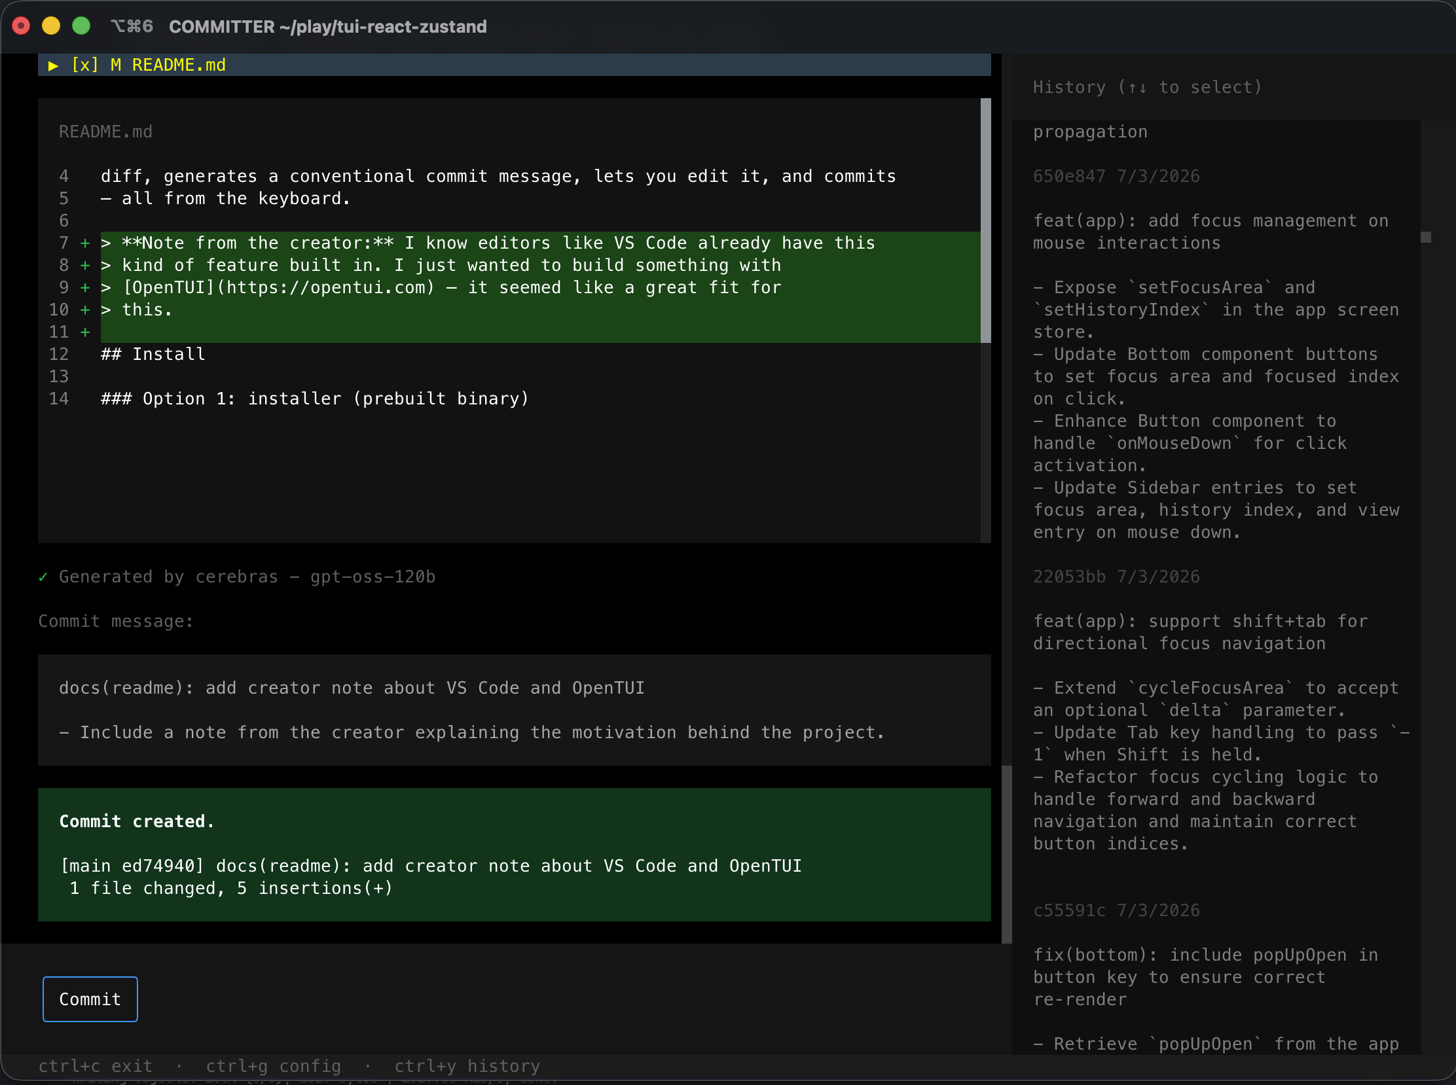Image resolution: width=1456 pixels, height=1085 pixels.
Task: Click the history panel scrollbar marker
Action: 1426,237
